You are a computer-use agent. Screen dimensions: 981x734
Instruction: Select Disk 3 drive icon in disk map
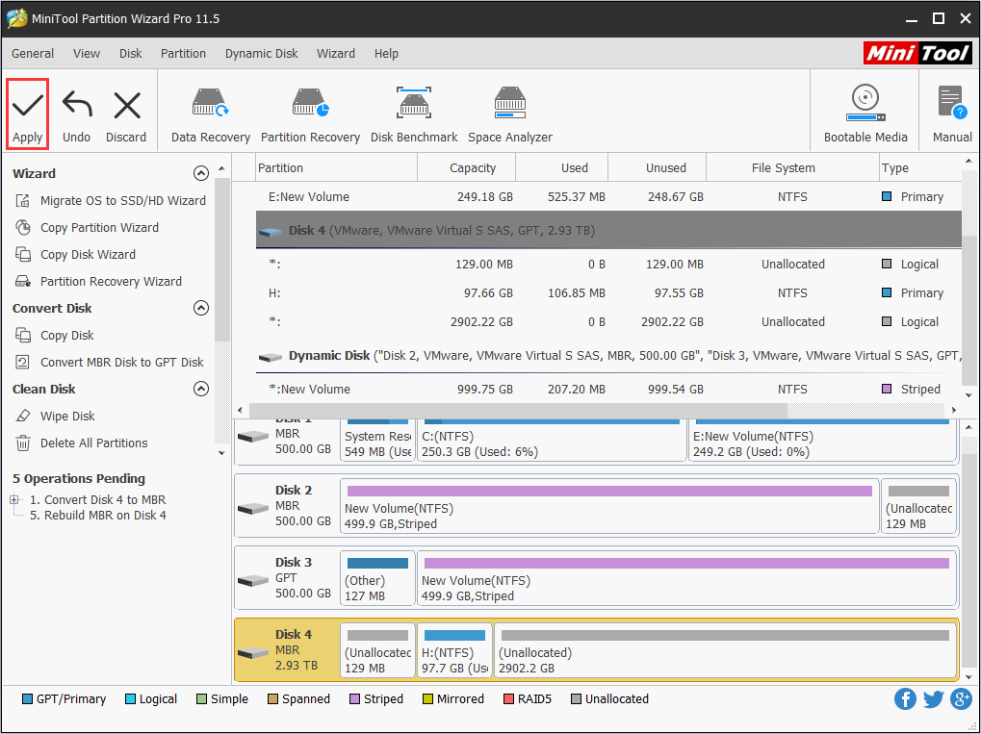pyautogui.click(x=253, y=580)
